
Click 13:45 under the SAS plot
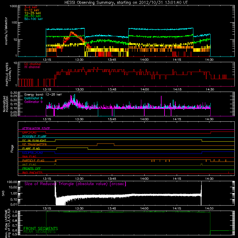[112, 209]
